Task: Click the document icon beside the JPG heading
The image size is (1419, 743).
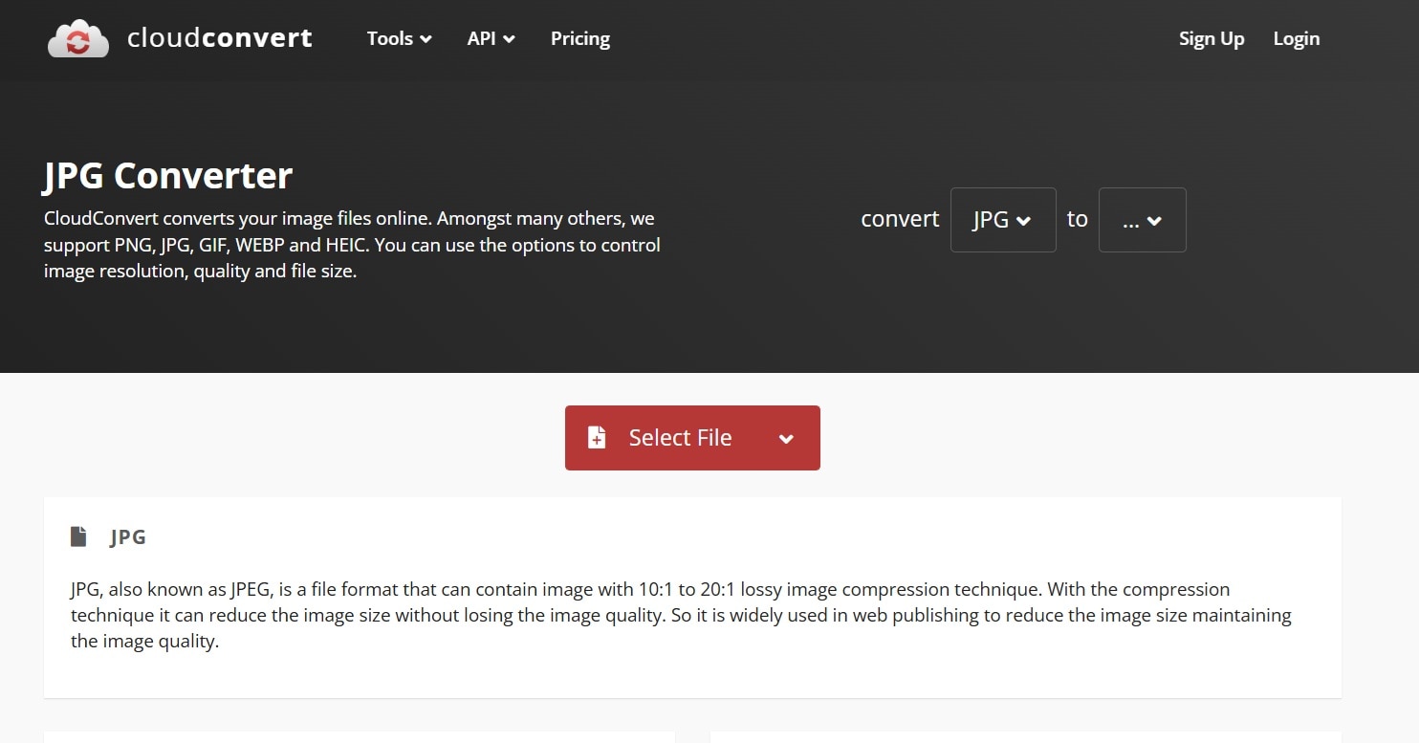Action: 78,536
